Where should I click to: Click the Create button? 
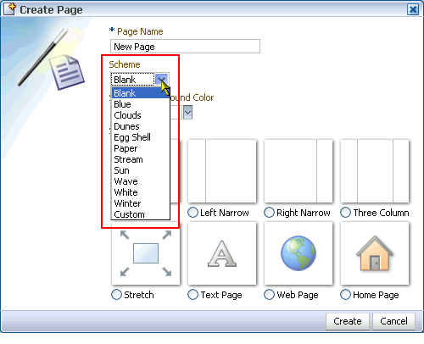coord(348,321)
